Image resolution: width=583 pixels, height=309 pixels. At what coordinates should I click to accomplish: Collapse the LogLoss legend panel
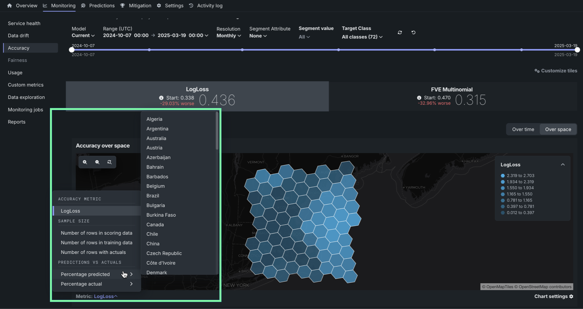click(x=562, y=165)
